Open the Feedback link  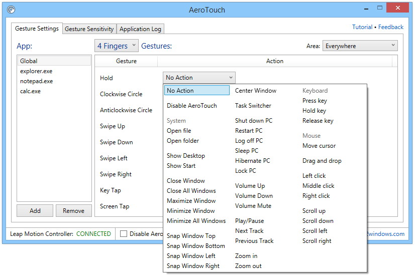pos(391,27)
